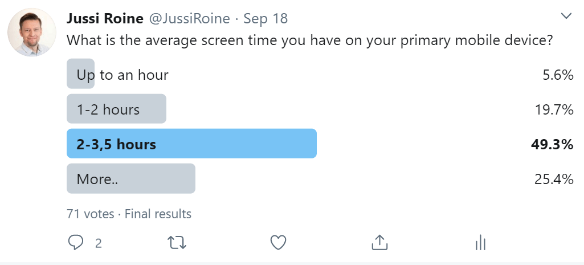The height and width of the screenshot is (265, 584).
Task: Click the 'Final results' label
Action: (158, 214)
